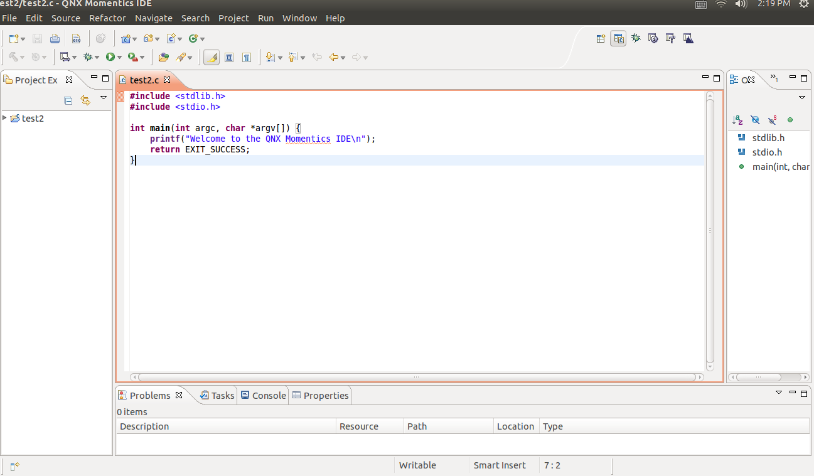Click Collapse All in Project Explorer
The image size is (814, 476).
pos(68,100)
